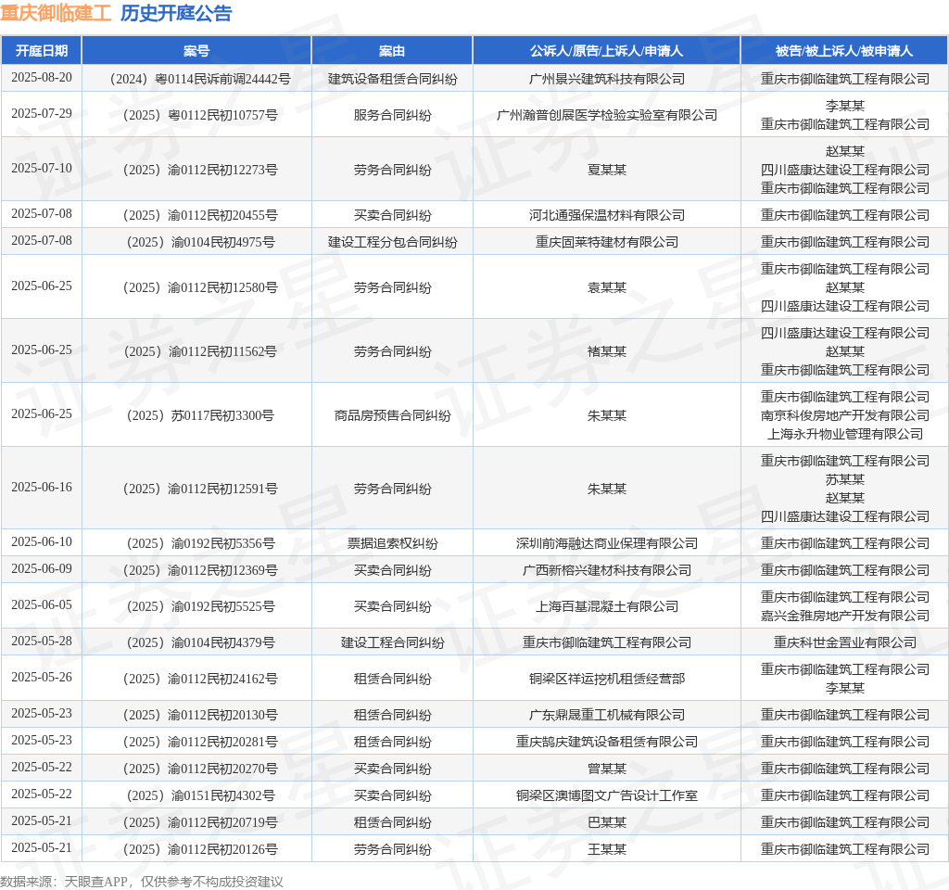Click case number (2025)渝0104民初4975号
Viewport: 949px width, 890px height.
tap(196, 242)
